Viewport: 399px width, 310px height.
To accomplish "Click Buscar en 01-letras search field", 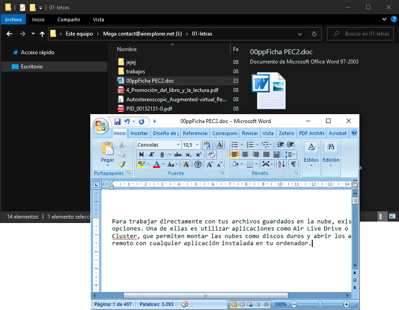I will point(360,34).
